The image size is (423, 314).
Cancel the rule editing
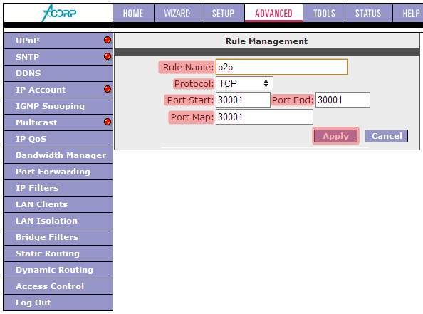coord(386,136)
